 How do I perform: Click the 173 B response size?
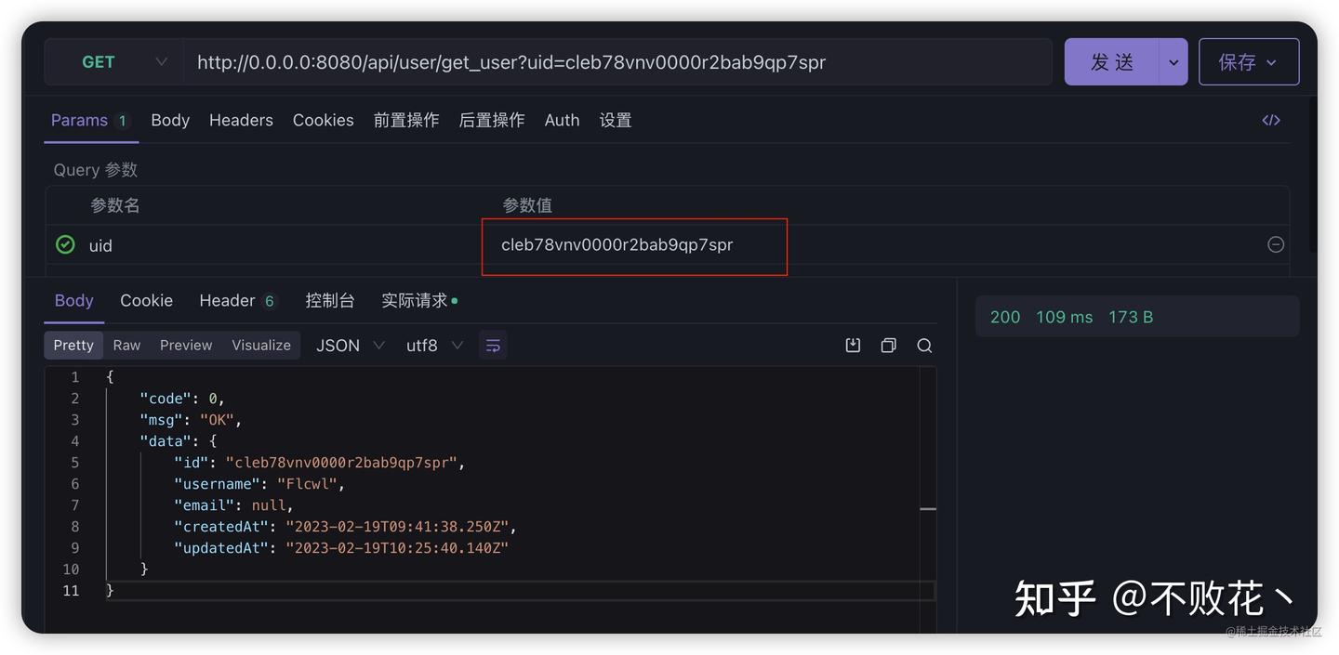tap(1131, 318)
